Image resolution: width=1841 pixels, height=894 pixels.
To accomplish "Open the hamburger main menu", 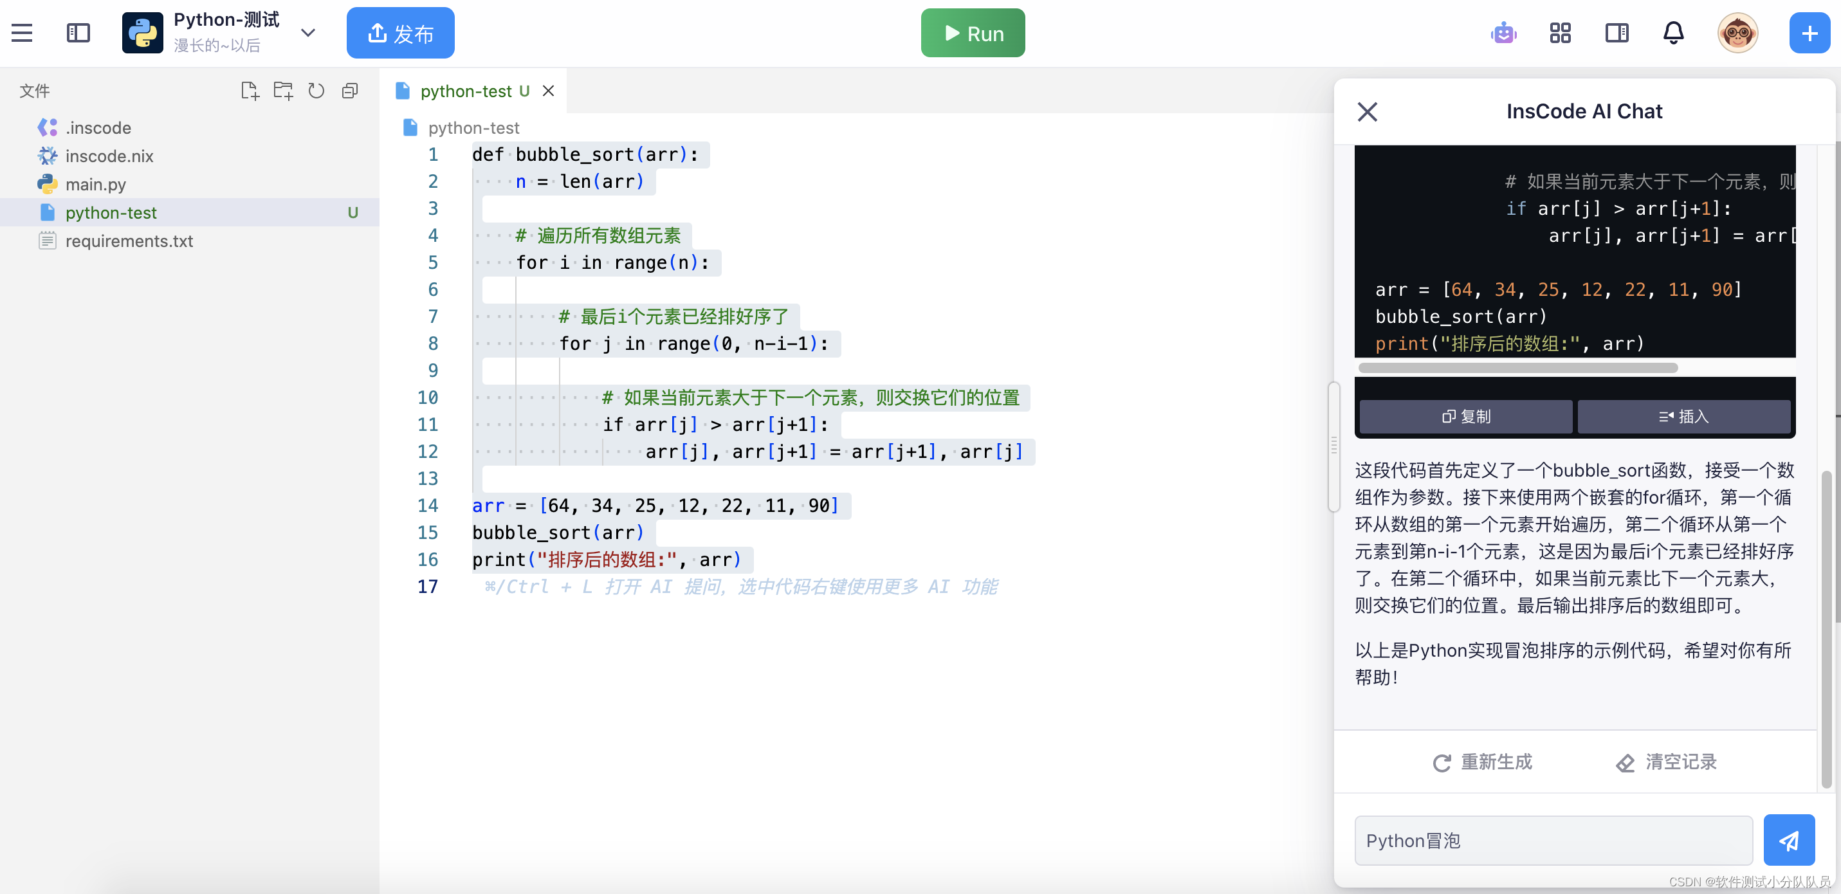I will (22, 33).
